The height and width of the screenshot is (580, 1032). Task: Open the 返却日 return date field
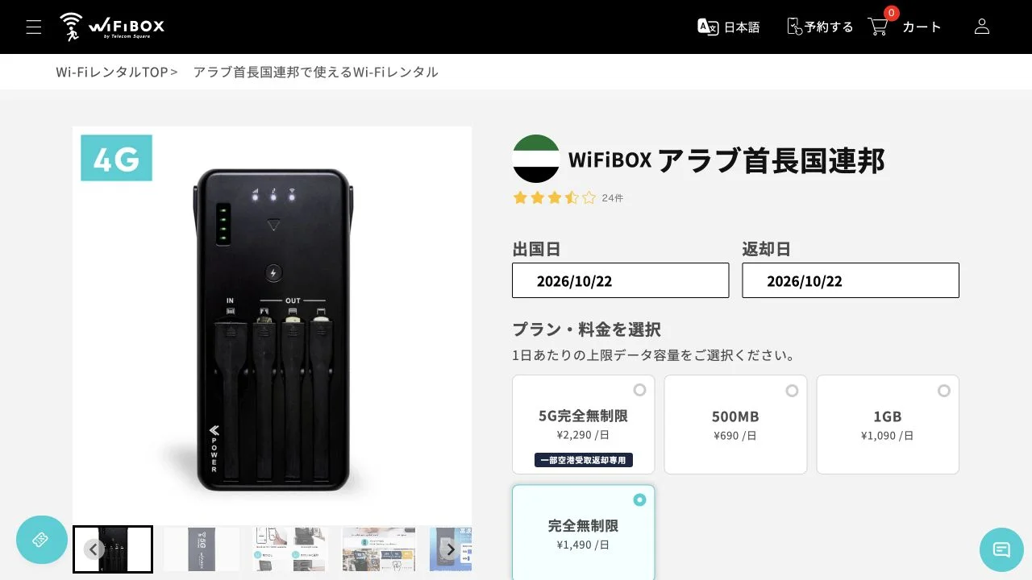[x=851, y=280]
